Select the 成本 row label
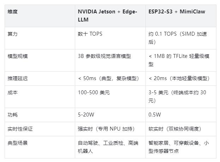220x162 pixels. pyautogui.click(x=13, y=92)
